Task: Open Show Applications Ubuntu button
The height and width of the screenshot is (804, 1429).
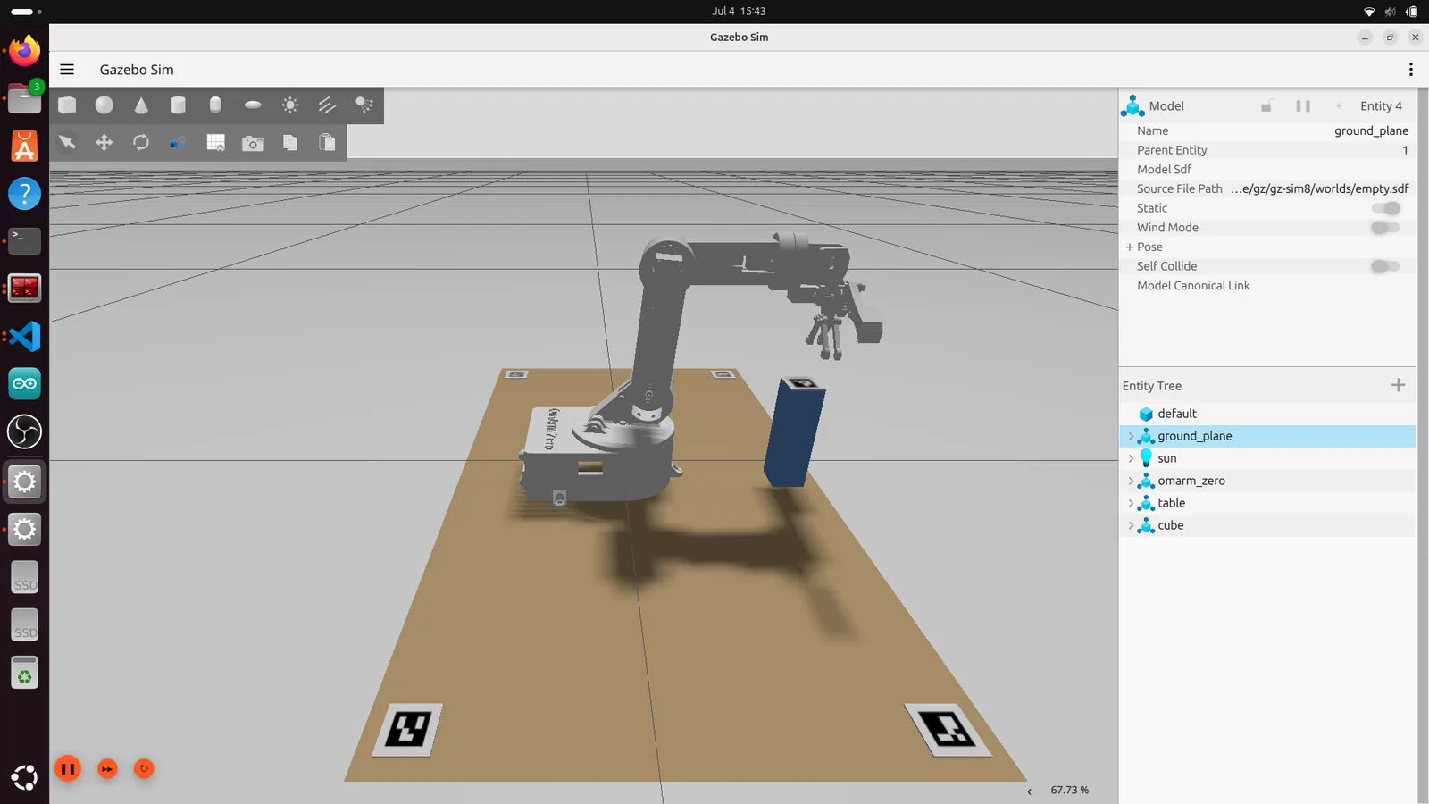Action: (25, 777)
